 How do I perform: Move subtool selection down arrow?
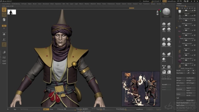point(193,70)
